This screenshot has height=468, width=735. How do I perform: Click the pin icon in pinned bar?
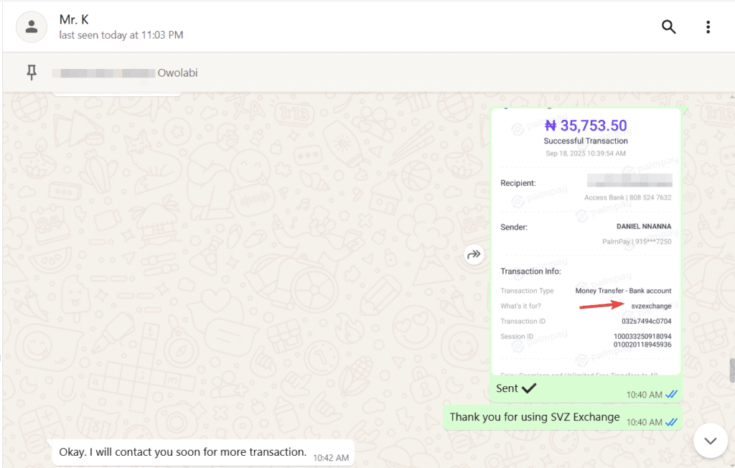(32, 72)
